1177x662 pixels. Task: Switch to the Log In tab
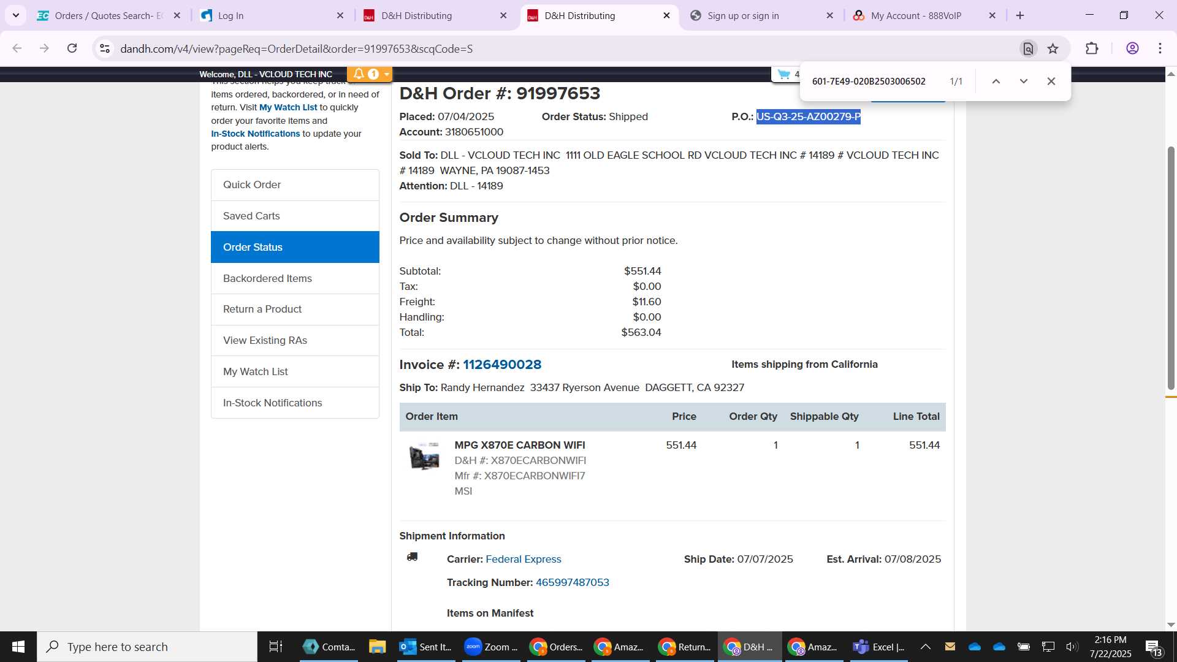(x=272, y=15)
